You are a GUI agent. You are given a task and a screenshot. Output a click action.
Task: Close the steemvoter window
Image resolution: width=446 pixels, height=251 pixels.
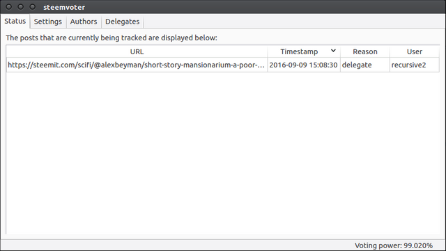pyautogui.click(x=8, y=7)
